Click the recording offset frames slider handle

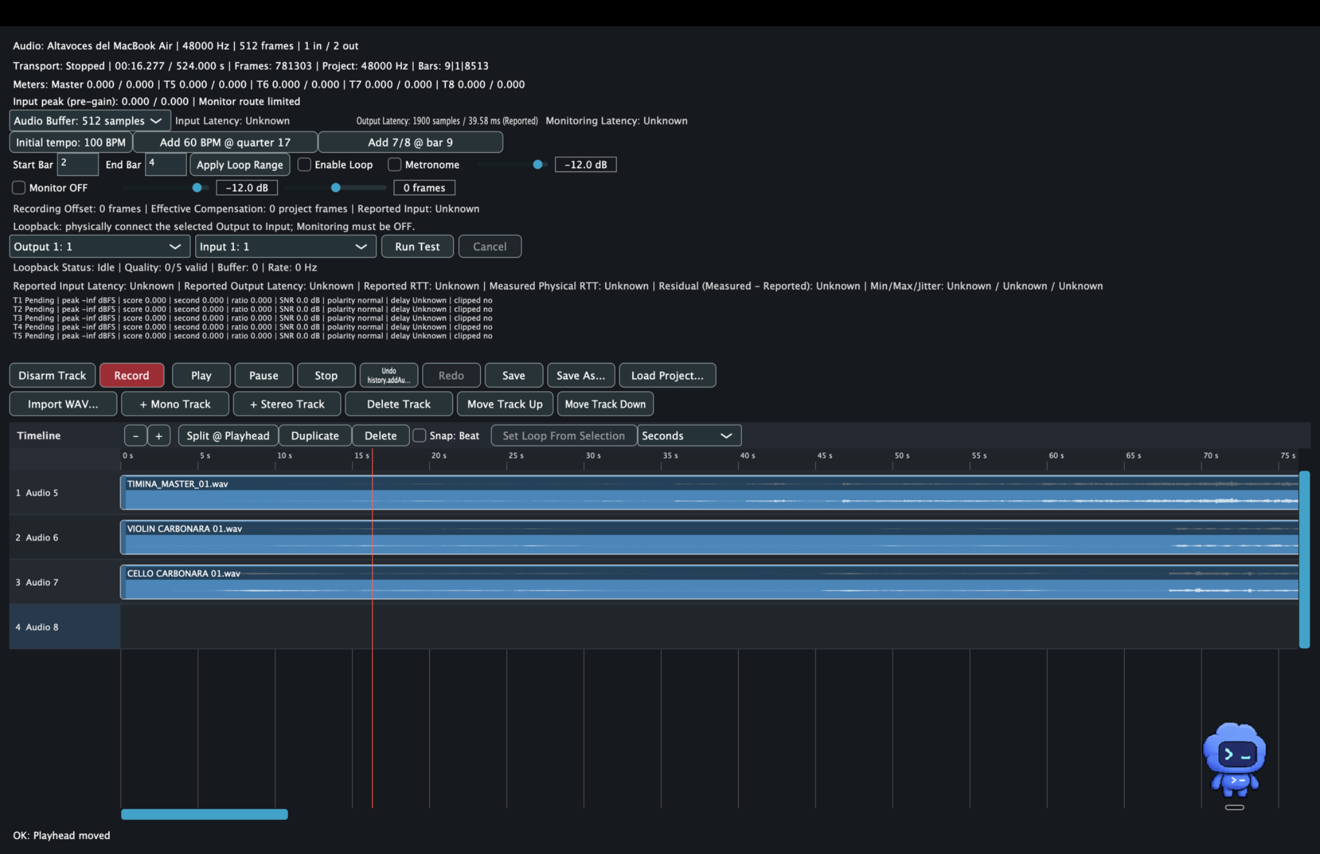tap(336, 188)
